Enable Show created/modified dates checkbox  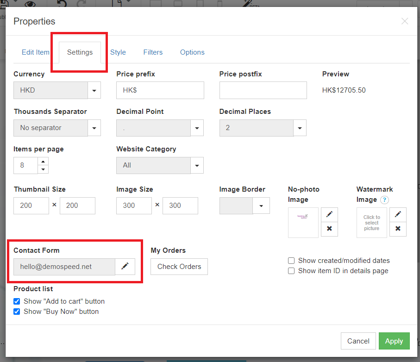click(x=291, y=261)
